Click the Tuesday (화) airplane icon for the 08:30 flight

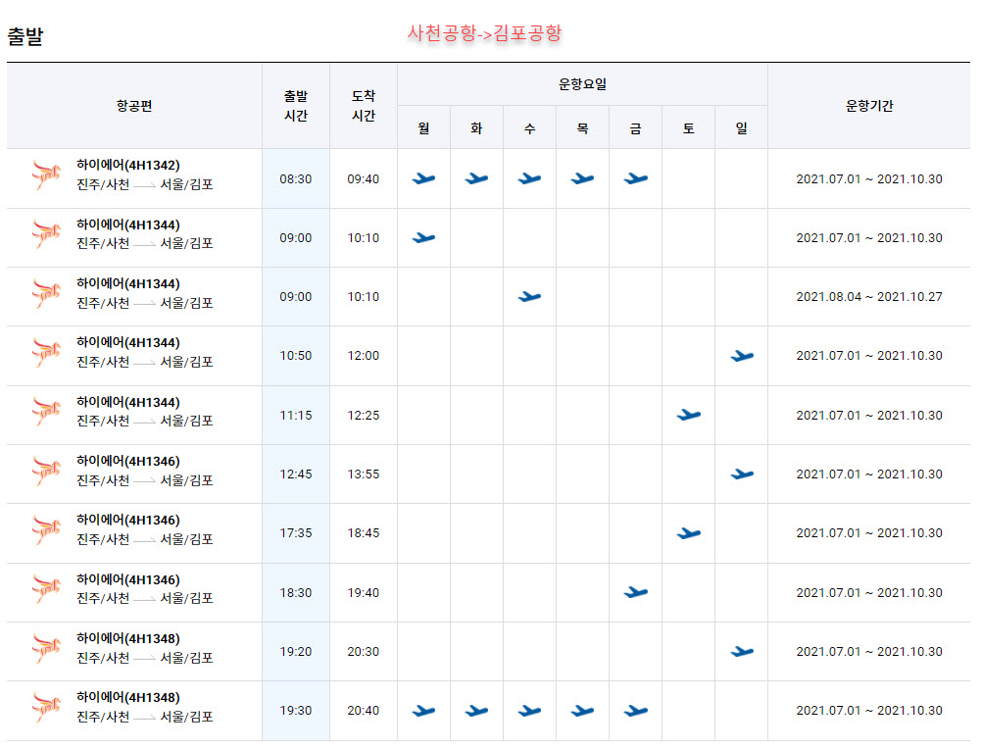coord(476,179)
